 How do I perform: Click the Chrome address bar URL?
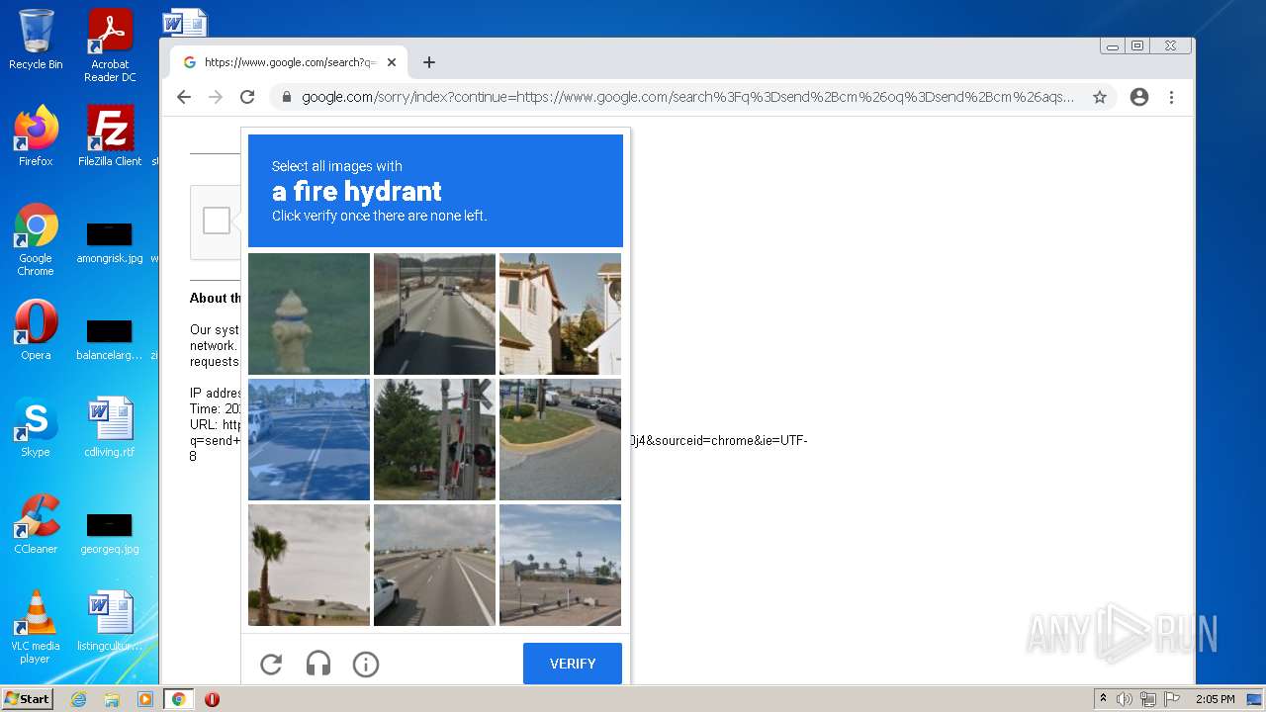(x=687, y=97)
